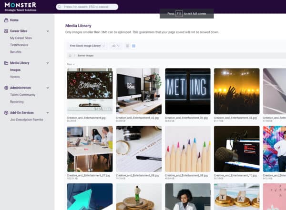Collapse the Media Library section chevron
The height and width of the screenshot is (210, 286).
48,63
